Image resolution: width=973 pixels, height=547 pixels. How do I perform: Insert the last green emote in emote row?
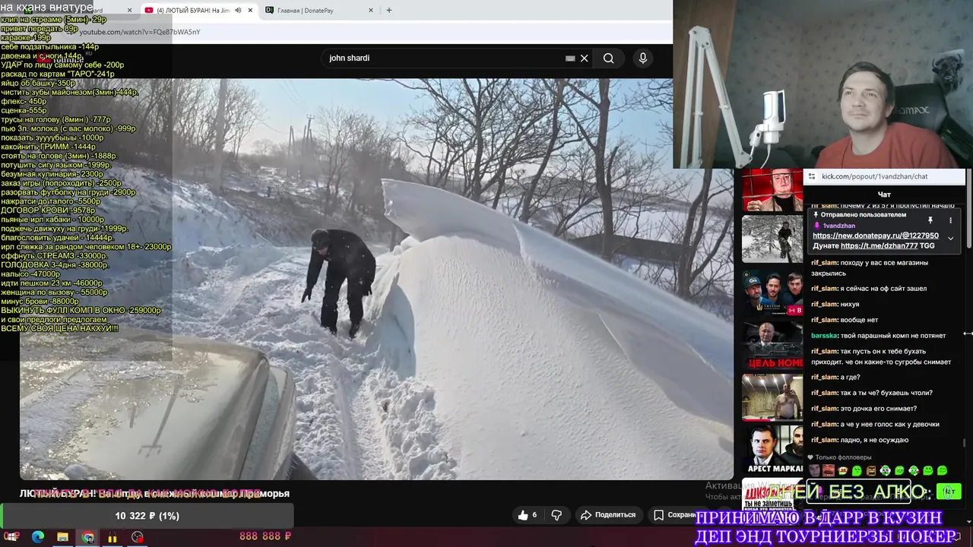point(943,471)
